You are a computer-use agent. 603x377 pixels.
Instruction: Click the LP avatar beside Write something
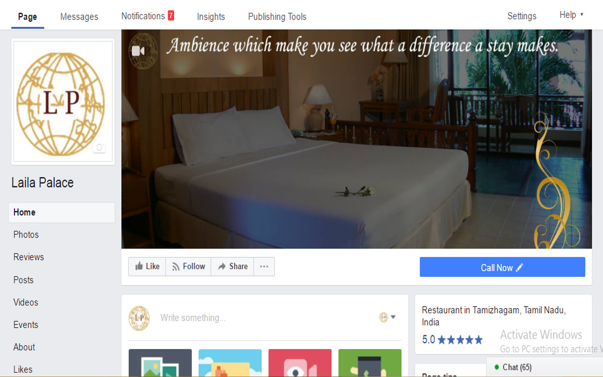click(x=139, y=318)
